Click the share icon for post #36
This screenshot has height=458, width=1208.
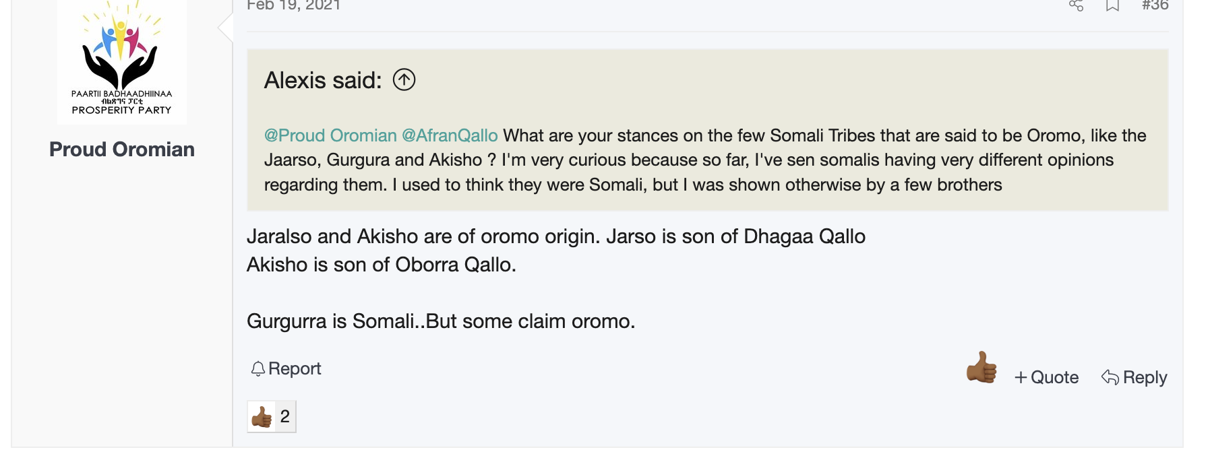pos(1076,5)
